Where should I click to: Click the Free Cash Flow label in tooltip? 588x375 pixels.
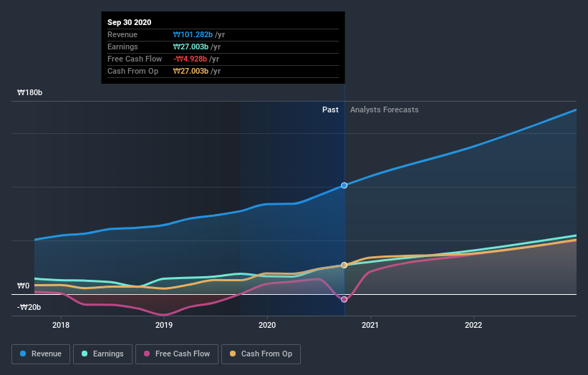point(135,59)
